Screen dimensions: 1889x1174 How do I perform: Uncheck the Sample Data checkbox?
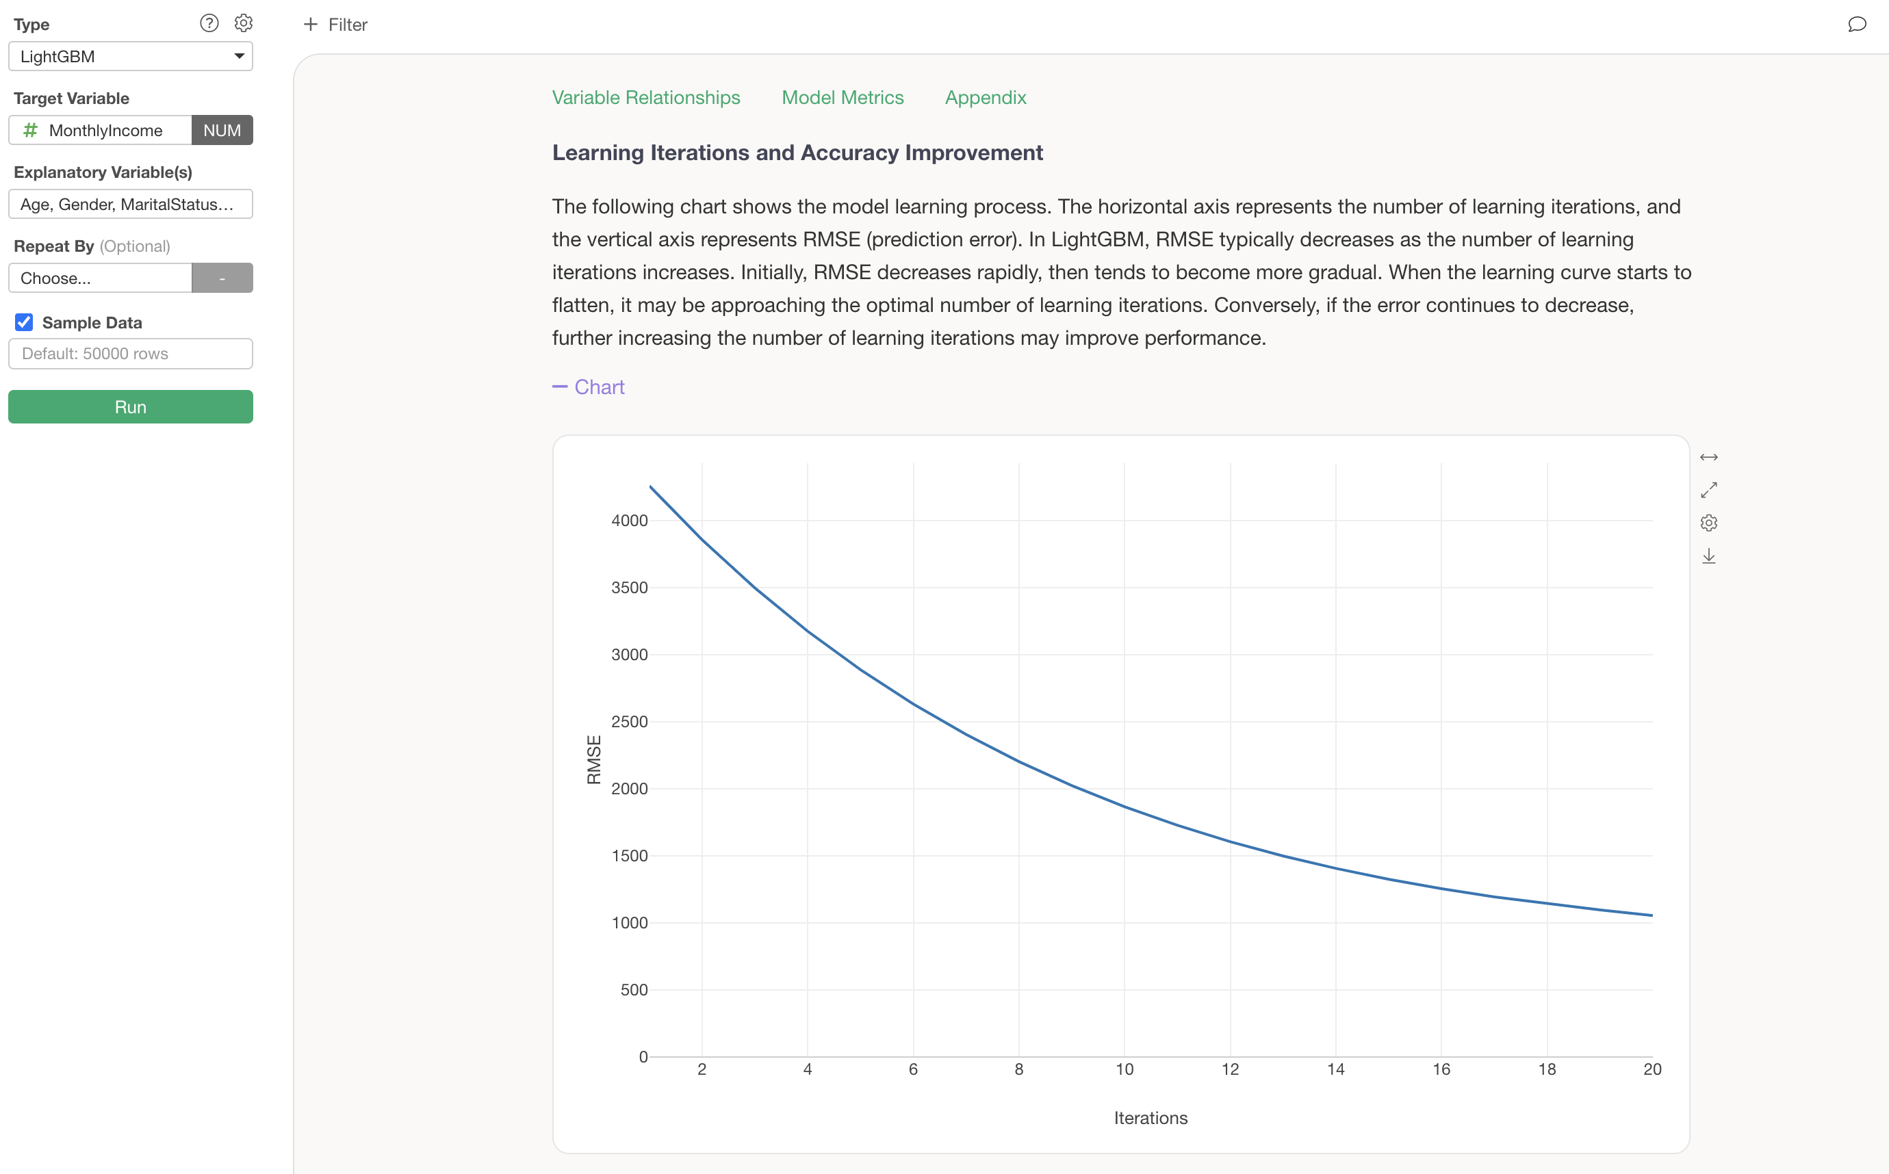(x=24, y=322)
